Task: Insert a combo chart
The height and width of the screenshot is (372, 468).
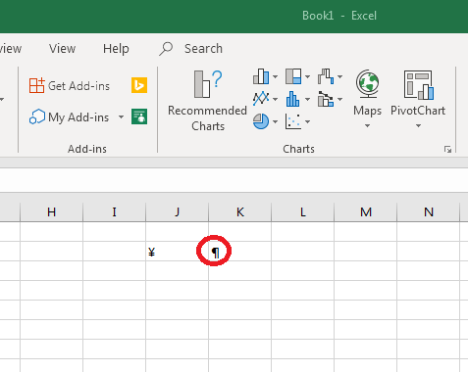Action: [x=326, y=99]
